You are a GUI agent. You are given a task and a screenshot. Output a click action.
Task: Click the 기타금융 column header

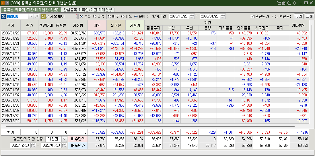[226, 28]
